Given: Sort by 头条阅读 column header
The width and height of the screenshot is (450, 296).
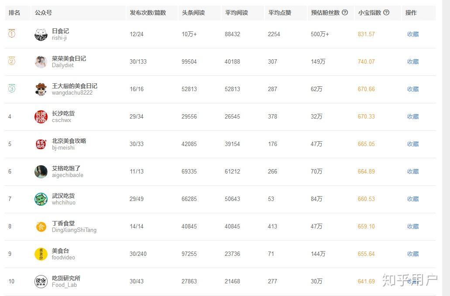Looking at the screenshot, I should coord(193,13).
